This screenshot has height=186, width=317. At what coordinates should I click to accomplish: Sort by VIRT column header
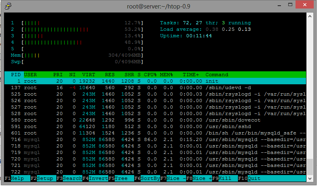pos(88,75)
